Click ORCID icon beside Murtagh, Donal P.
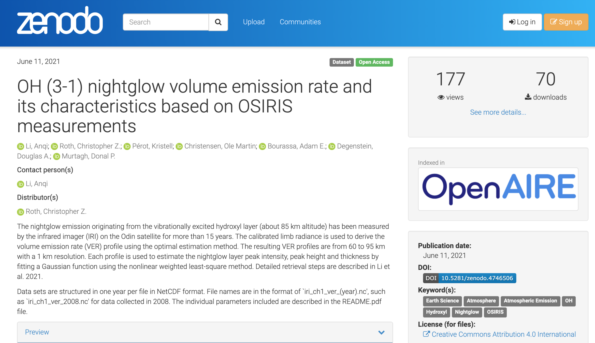Screen dimensions: 595x343 (56, 157)
